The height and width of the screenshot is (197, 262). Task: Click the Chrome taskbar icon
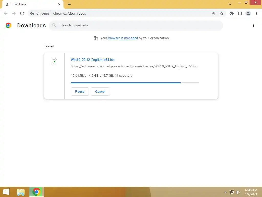(36, 192)
